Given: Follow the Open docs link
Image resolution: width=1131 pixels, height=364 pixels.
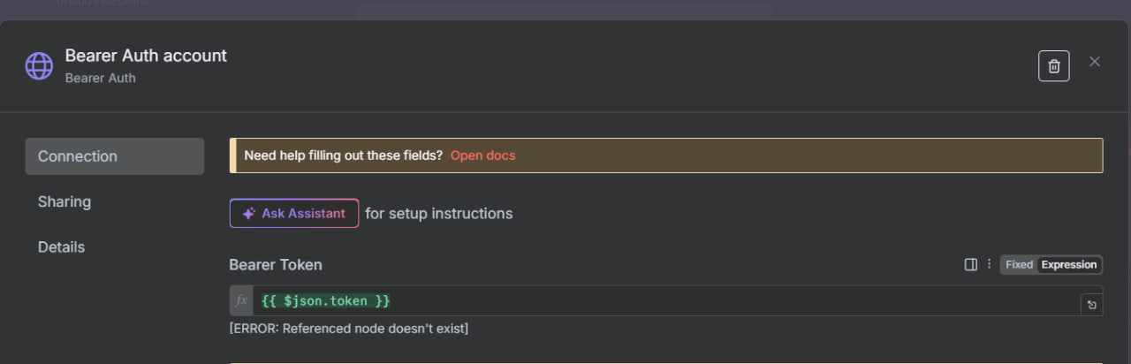Looking at the screenshot, I should pos(482,155).
